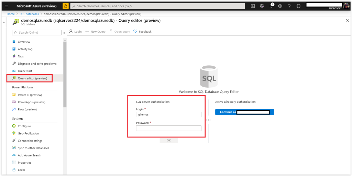Open the directory and subscription filter icon
The height and width of the screenshot is (176, 352).
click(262, 6)
